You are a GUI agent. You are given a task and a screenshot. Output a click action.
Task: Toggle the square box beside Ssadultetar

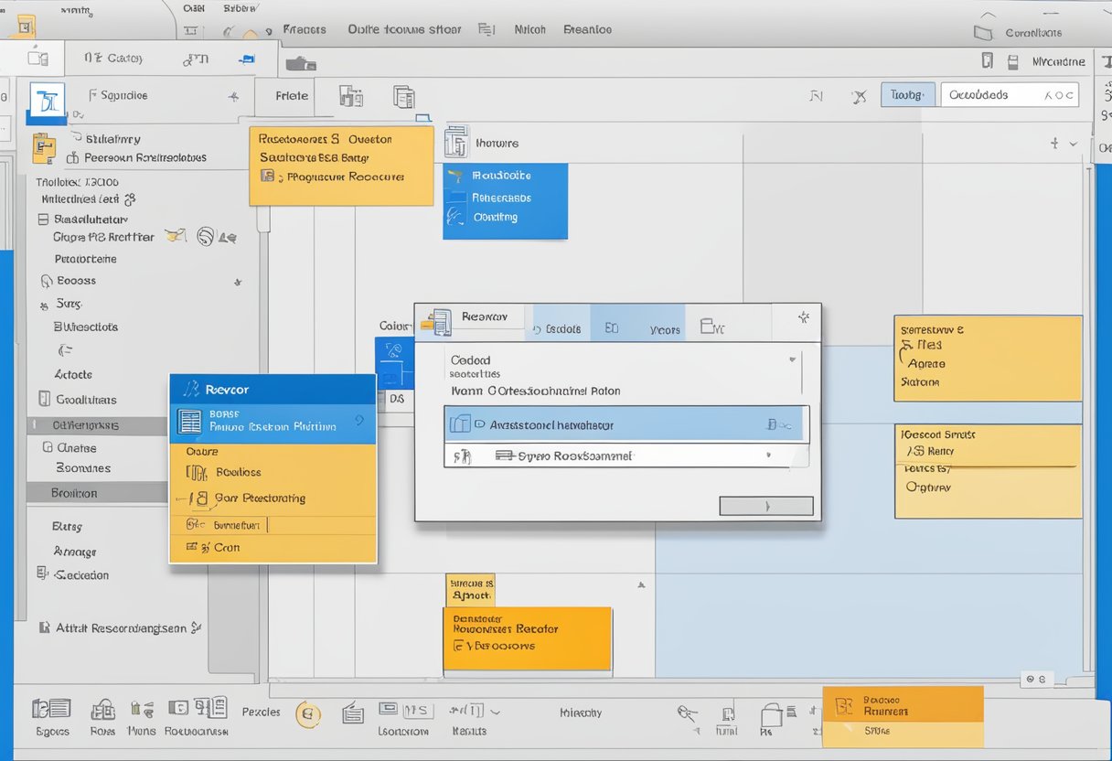tap(43, 220)
